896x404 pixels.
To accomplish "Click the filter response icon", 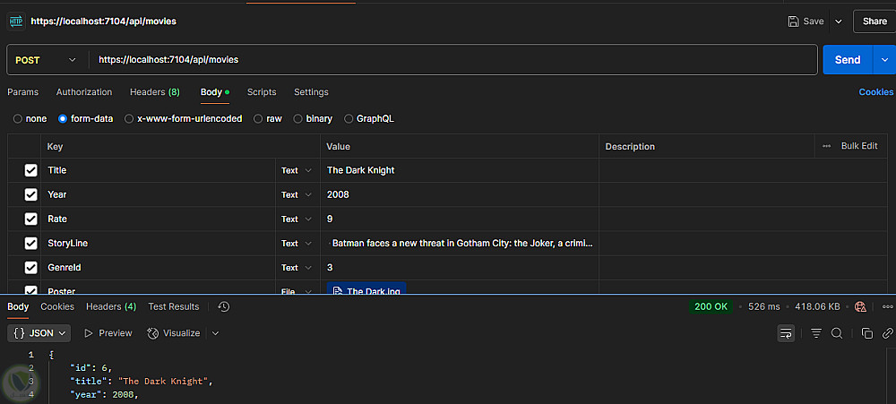I will click(816, 333).
